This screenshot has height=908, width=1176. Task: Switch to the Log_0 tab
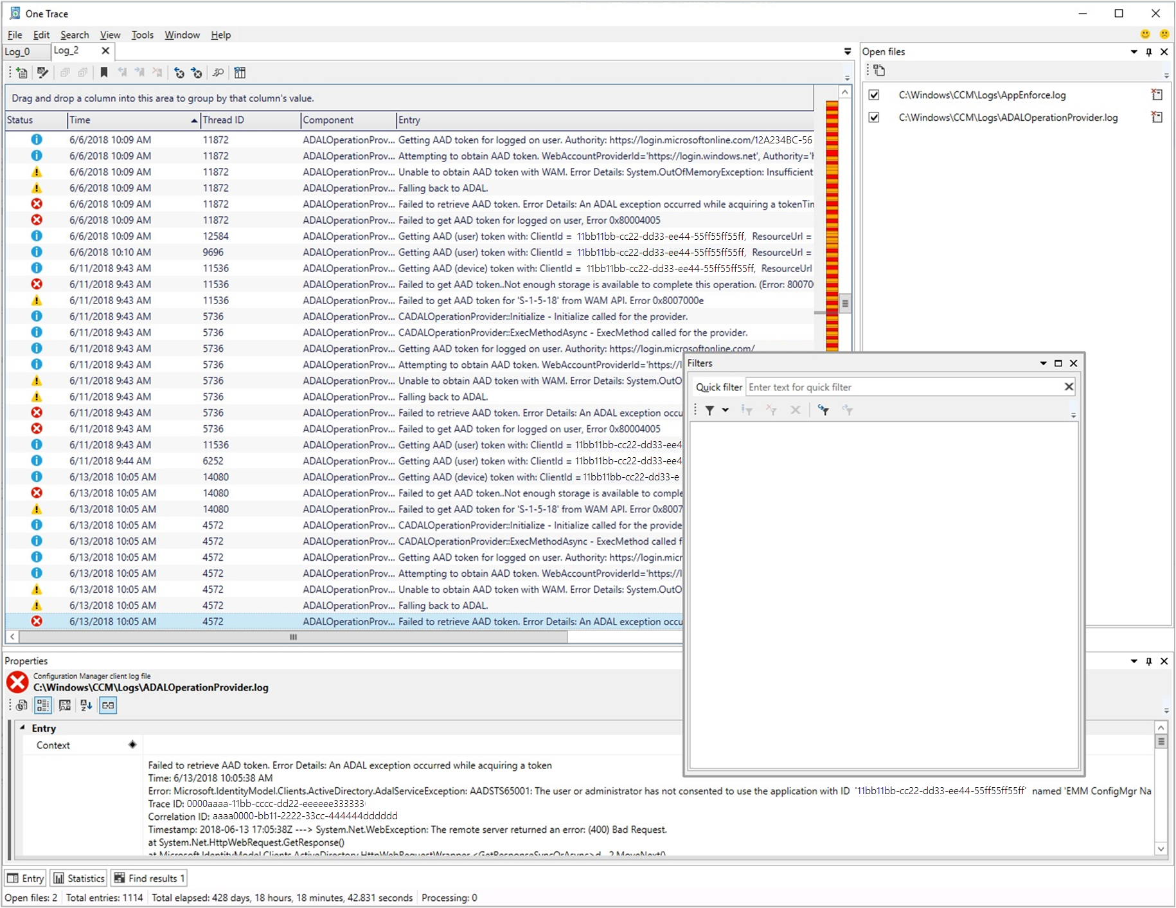18,51
